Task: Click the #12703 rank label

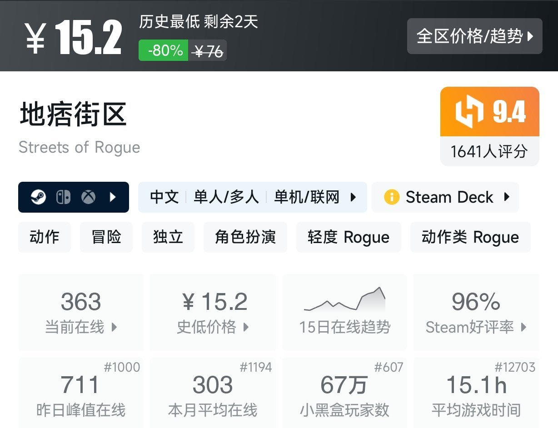Action: (x=515, y=367)
